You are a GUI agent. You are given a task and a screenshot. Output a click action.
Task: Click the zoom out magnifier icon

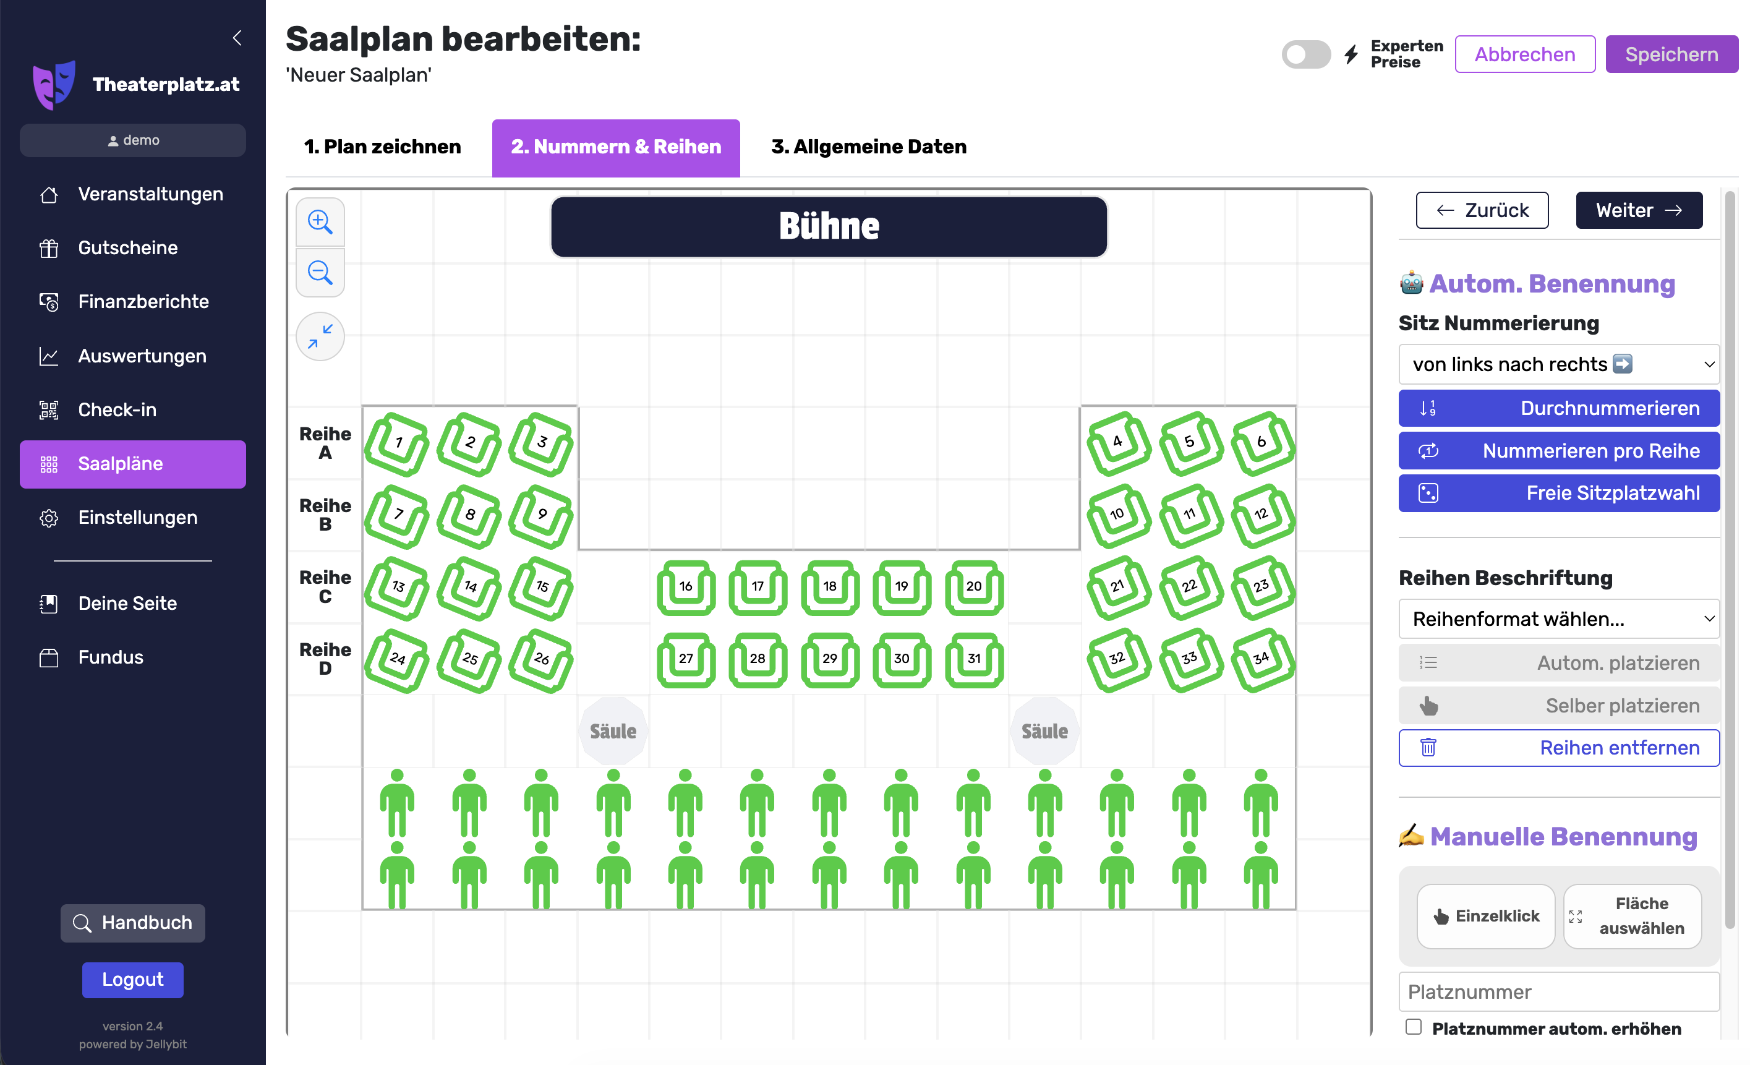320,272
